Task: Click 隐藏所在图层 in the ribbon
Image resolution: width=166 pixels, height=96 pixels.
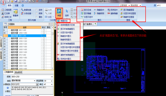Action: pos(127,17)
